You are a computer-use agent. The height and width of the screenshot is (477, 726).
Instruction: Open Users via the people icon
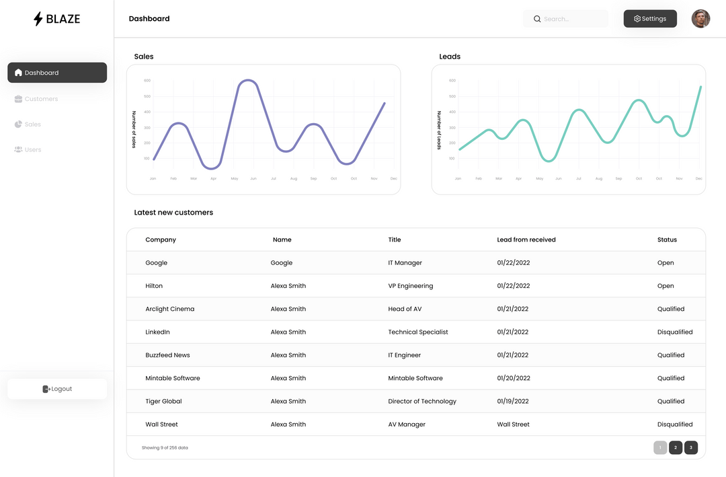click(18, 149)
